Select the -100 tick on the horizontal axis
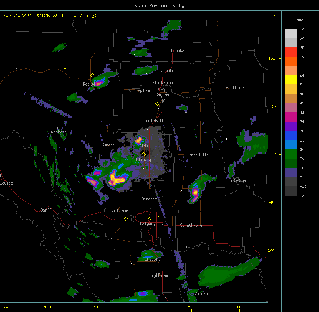The height and width of the screenshot is (312, 319). [x=46, y=307]
